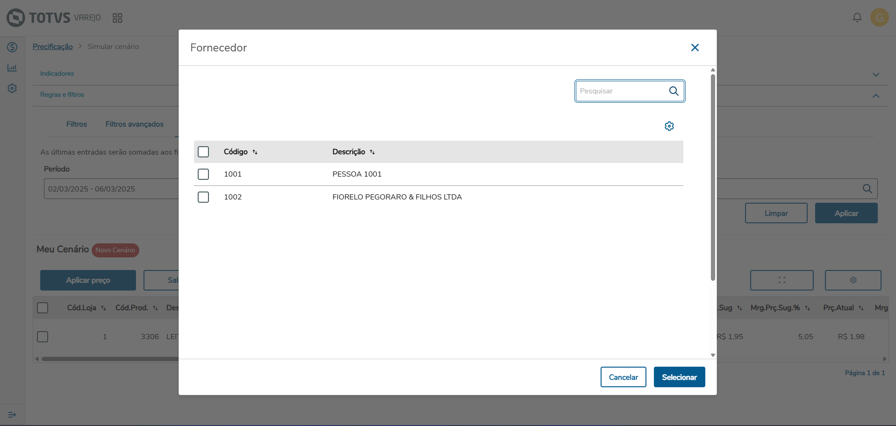Collapse the Regras e filtros section chevron
Image resolution: width=896 pixels, height=426 pixels.
(x=875, y=96)
